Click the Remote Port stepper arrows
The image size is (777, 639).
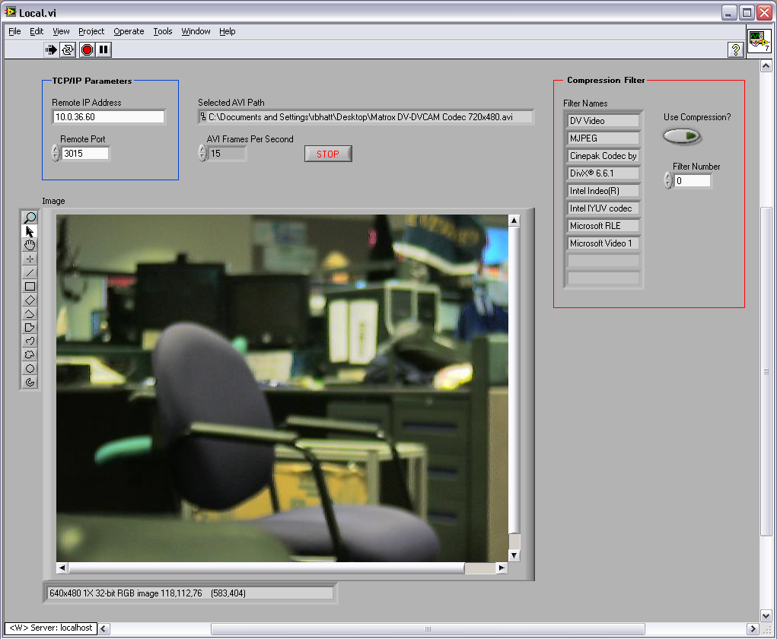click(56, 154)
